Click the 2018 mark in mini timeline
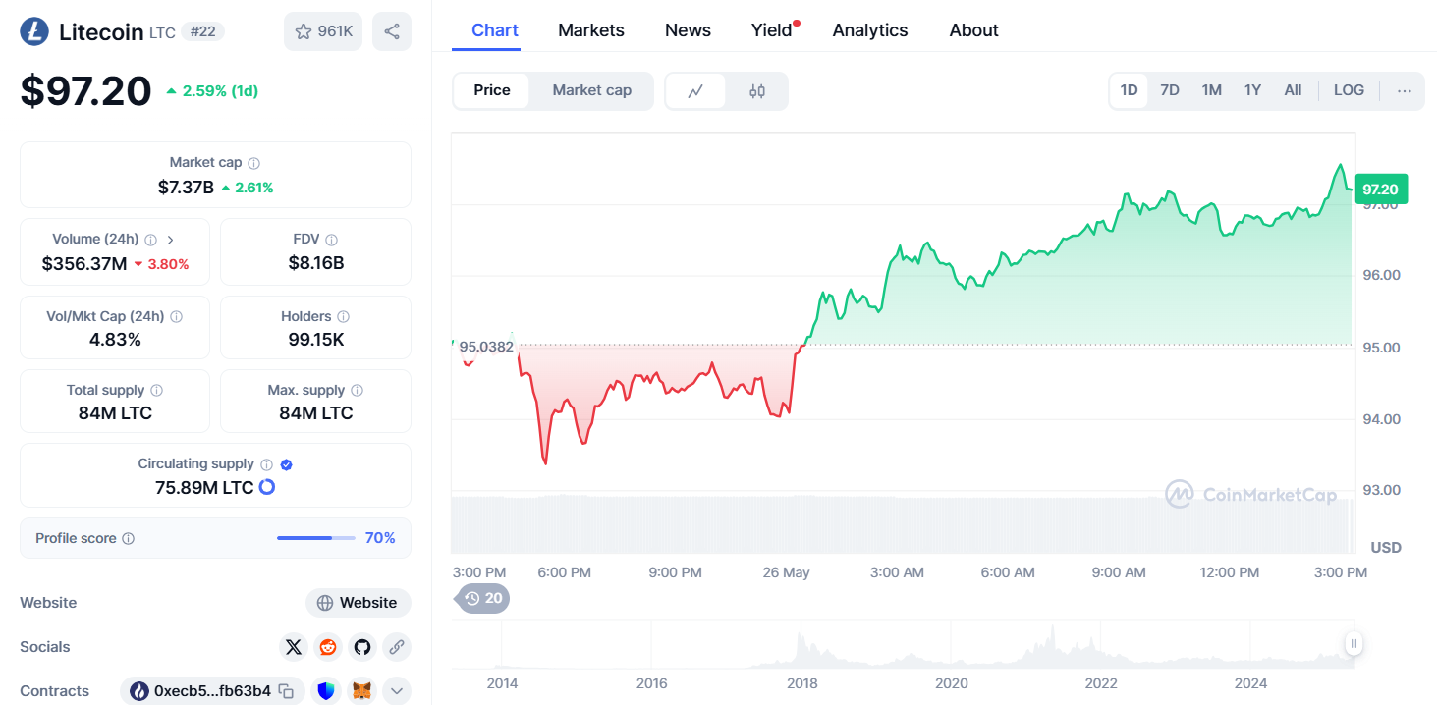The width and height of the screenshot is (1437, 705). point(802,683)
